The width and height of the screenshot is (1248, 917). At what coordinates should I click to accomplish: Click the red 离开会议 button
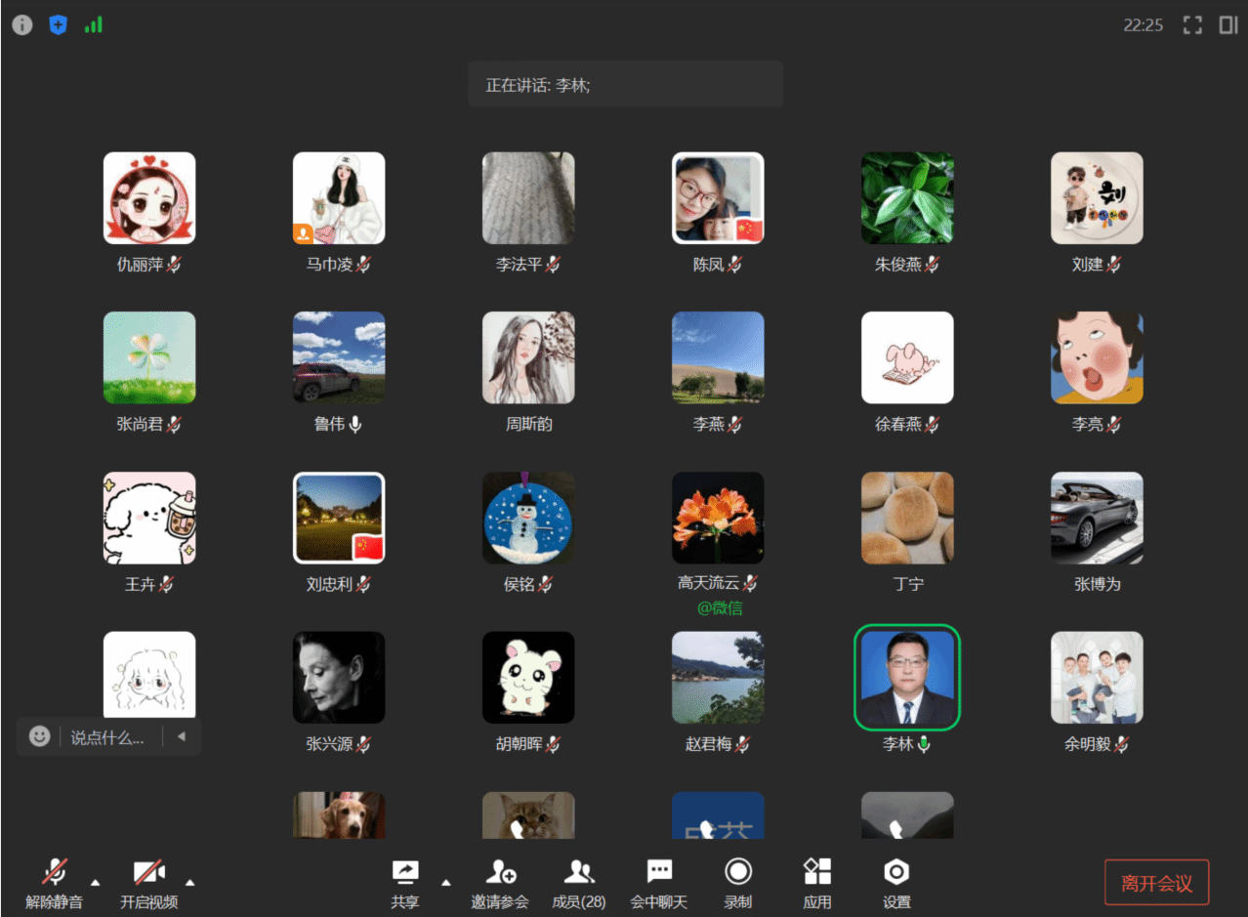[1156, 883]
